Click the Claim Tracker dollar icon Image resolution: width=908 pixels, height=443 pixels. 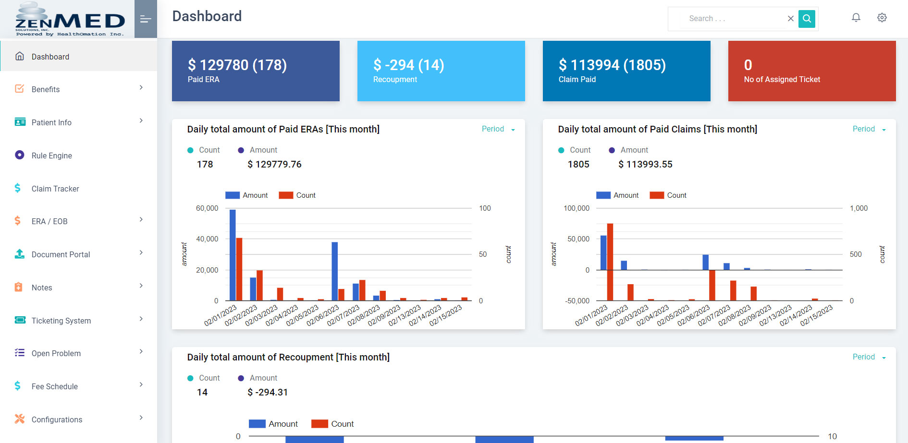tap(18, 188)
